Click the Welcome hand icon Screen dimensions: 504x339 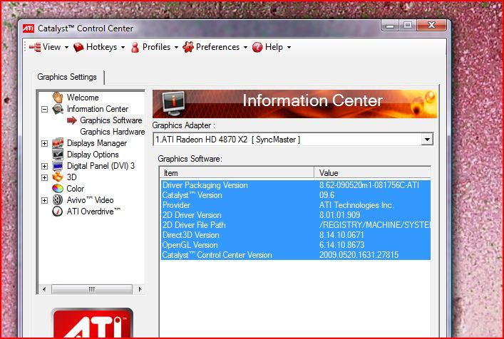(58, 98)
